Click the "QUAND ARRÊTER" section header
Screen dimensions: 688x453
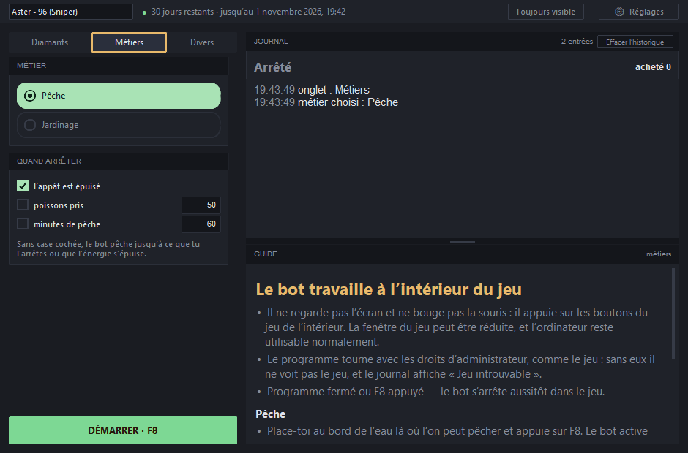[x=49, y=161]
